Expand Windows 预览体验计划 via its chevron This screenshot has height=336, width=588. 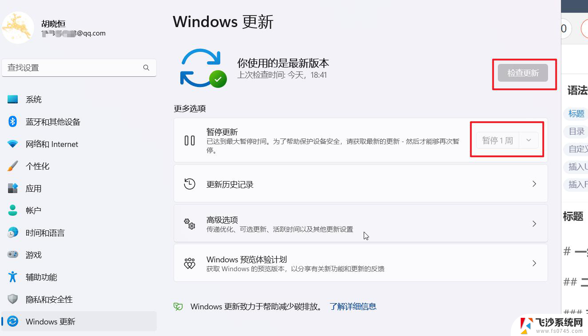click(x=534, y=263)
